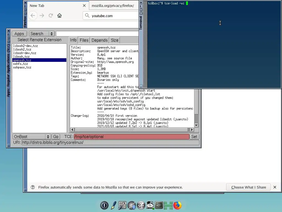This screenshot has height=212, width=282.
Task: Switch to the Files tab
Action: coord(84,40)
